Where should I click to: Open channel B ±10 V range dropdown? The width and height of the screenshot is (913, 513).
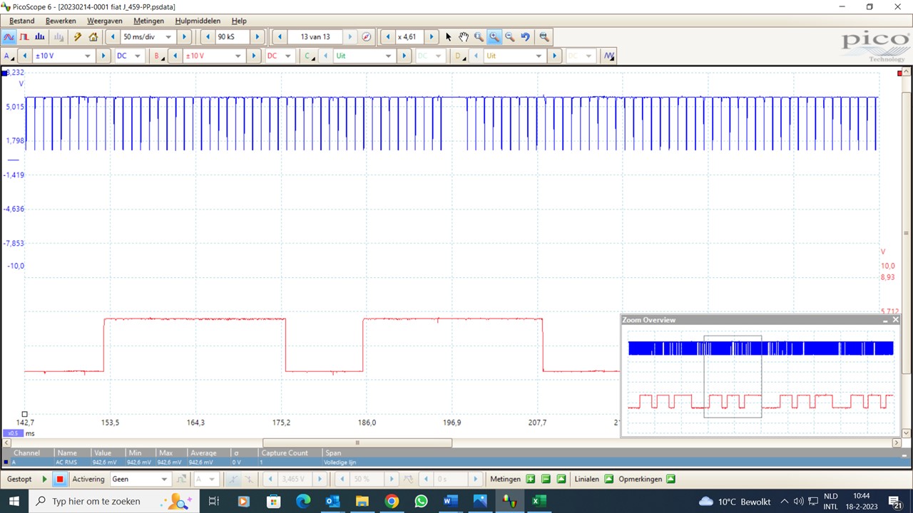click(x=238, y=56)
